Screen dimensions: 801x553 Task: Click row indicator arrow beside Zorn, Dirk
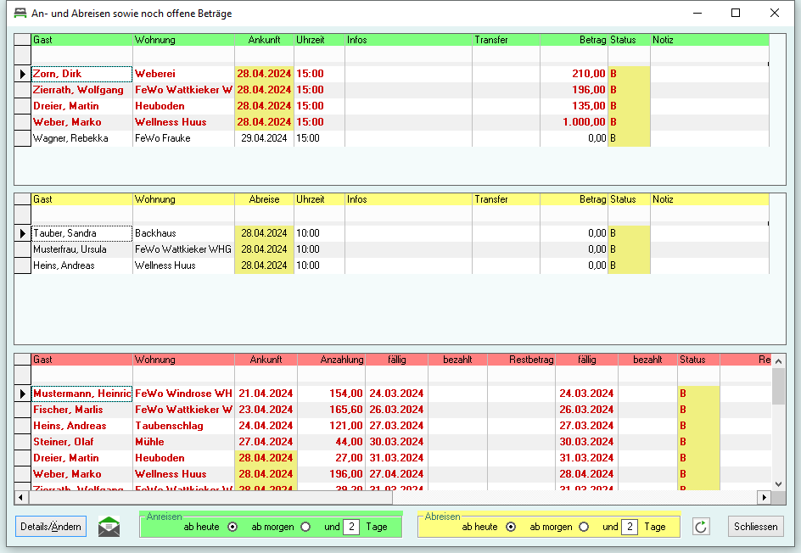(x=23, y=74)
